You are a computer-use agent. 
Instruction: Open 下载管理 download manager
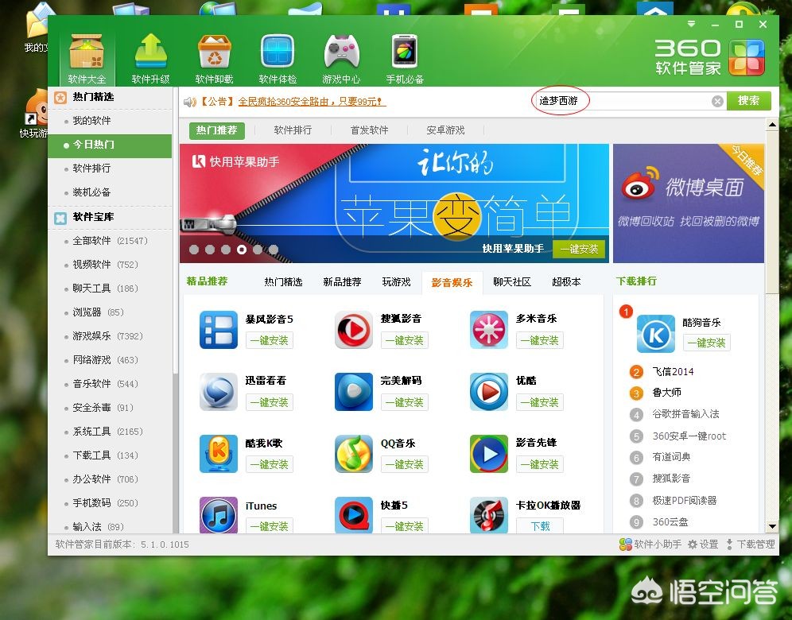pyautogui.click(x=750, y=544)
